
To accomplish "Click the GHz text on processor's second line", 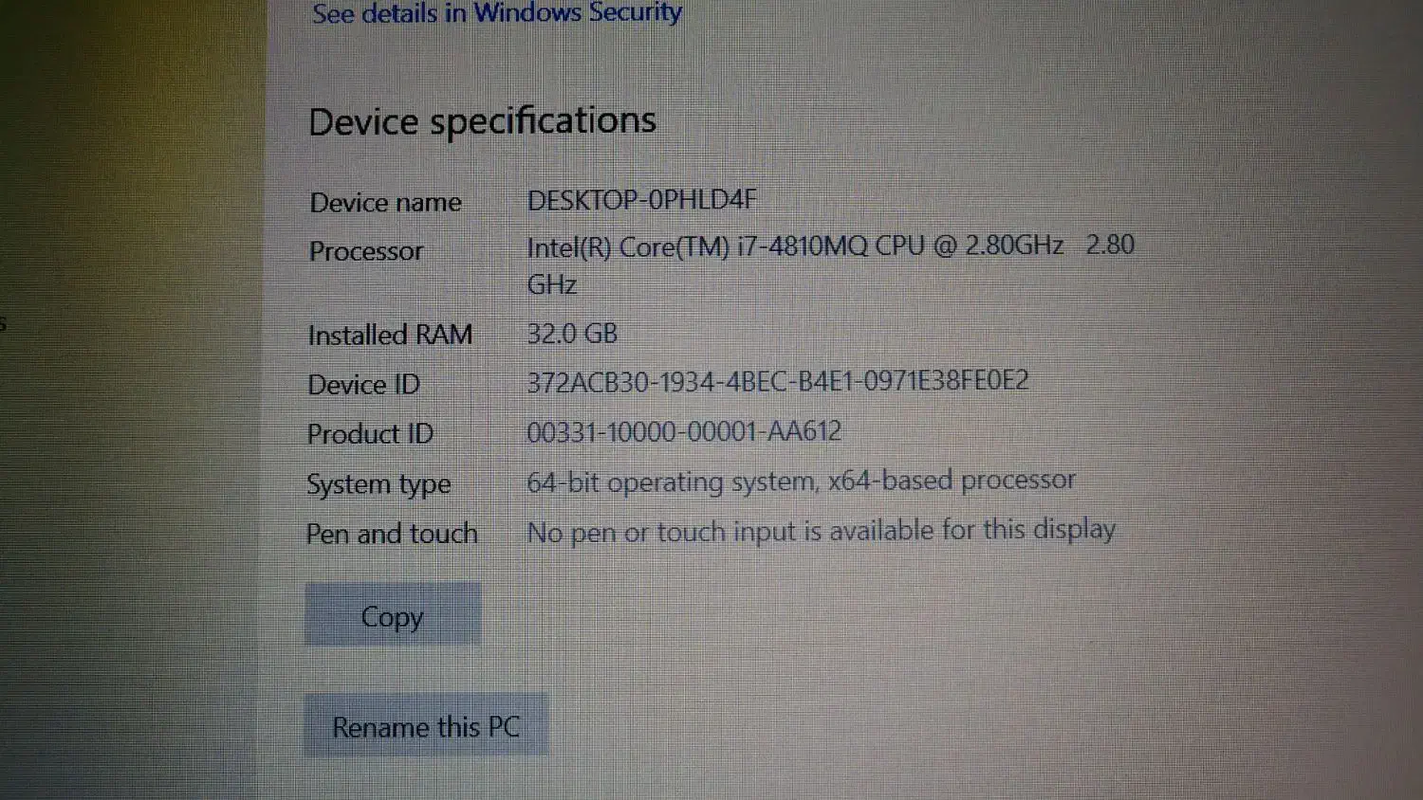I will click(551, 284).
